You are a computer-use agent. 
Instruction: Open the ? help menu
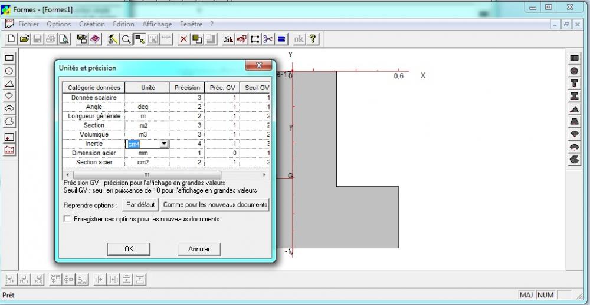[212, 24]
